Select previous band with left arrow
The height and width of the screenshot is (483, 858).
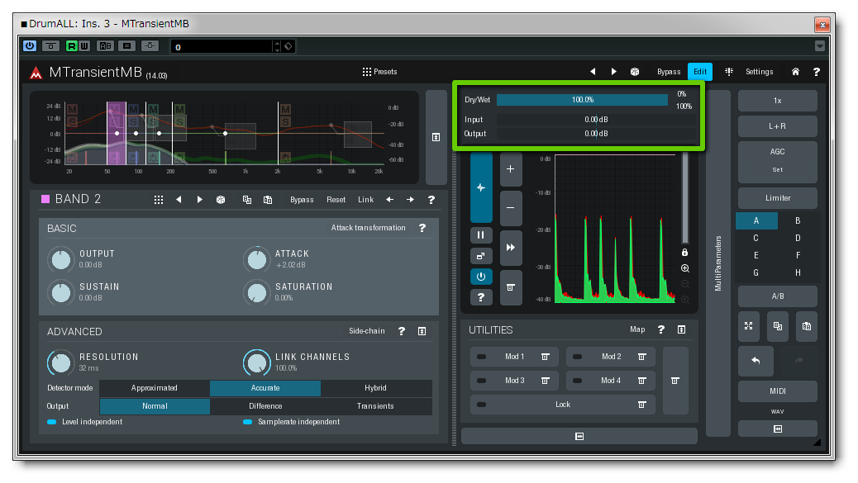click(389, 200)
